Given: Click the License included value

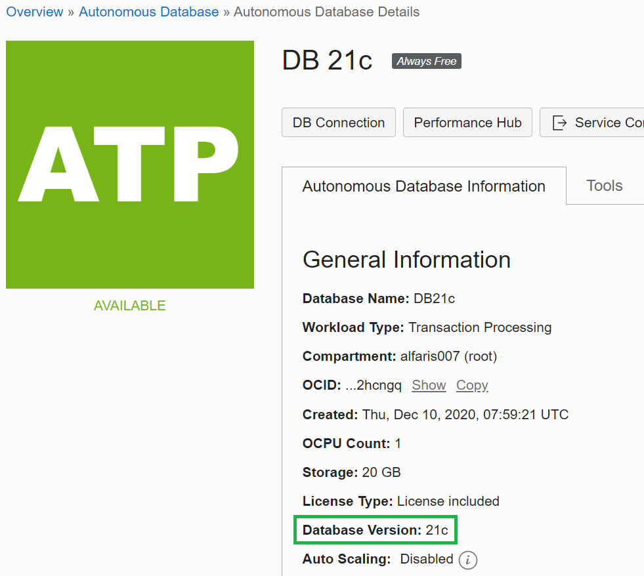Looking at the screenshot, I should pyautogui.click(x=448, y=501).
